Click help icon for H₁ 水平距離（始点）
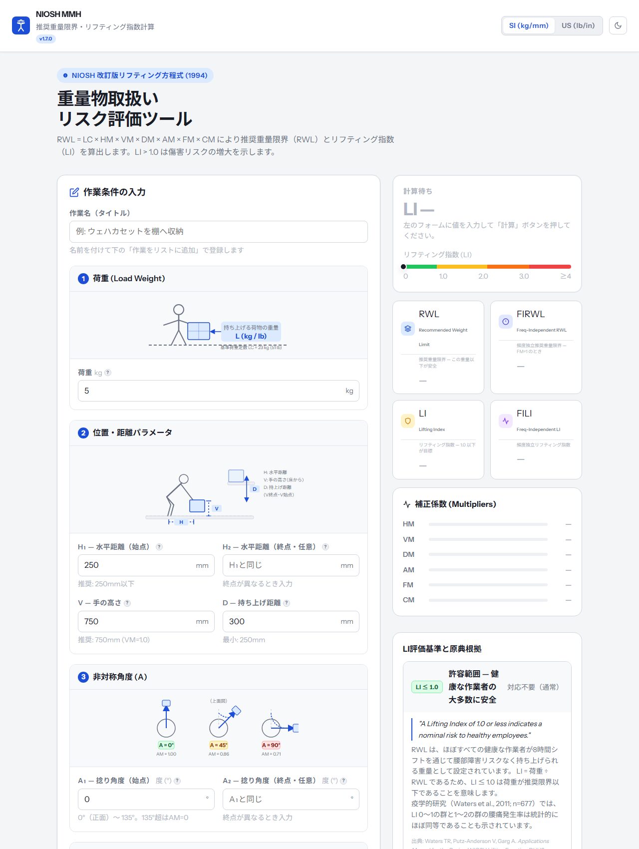 click(159, 547)
